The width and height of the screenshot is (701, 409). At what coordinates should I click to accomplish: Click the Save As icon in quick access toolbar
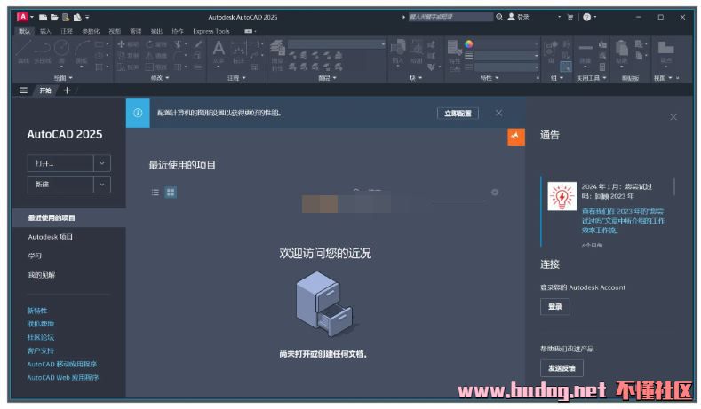77,18
